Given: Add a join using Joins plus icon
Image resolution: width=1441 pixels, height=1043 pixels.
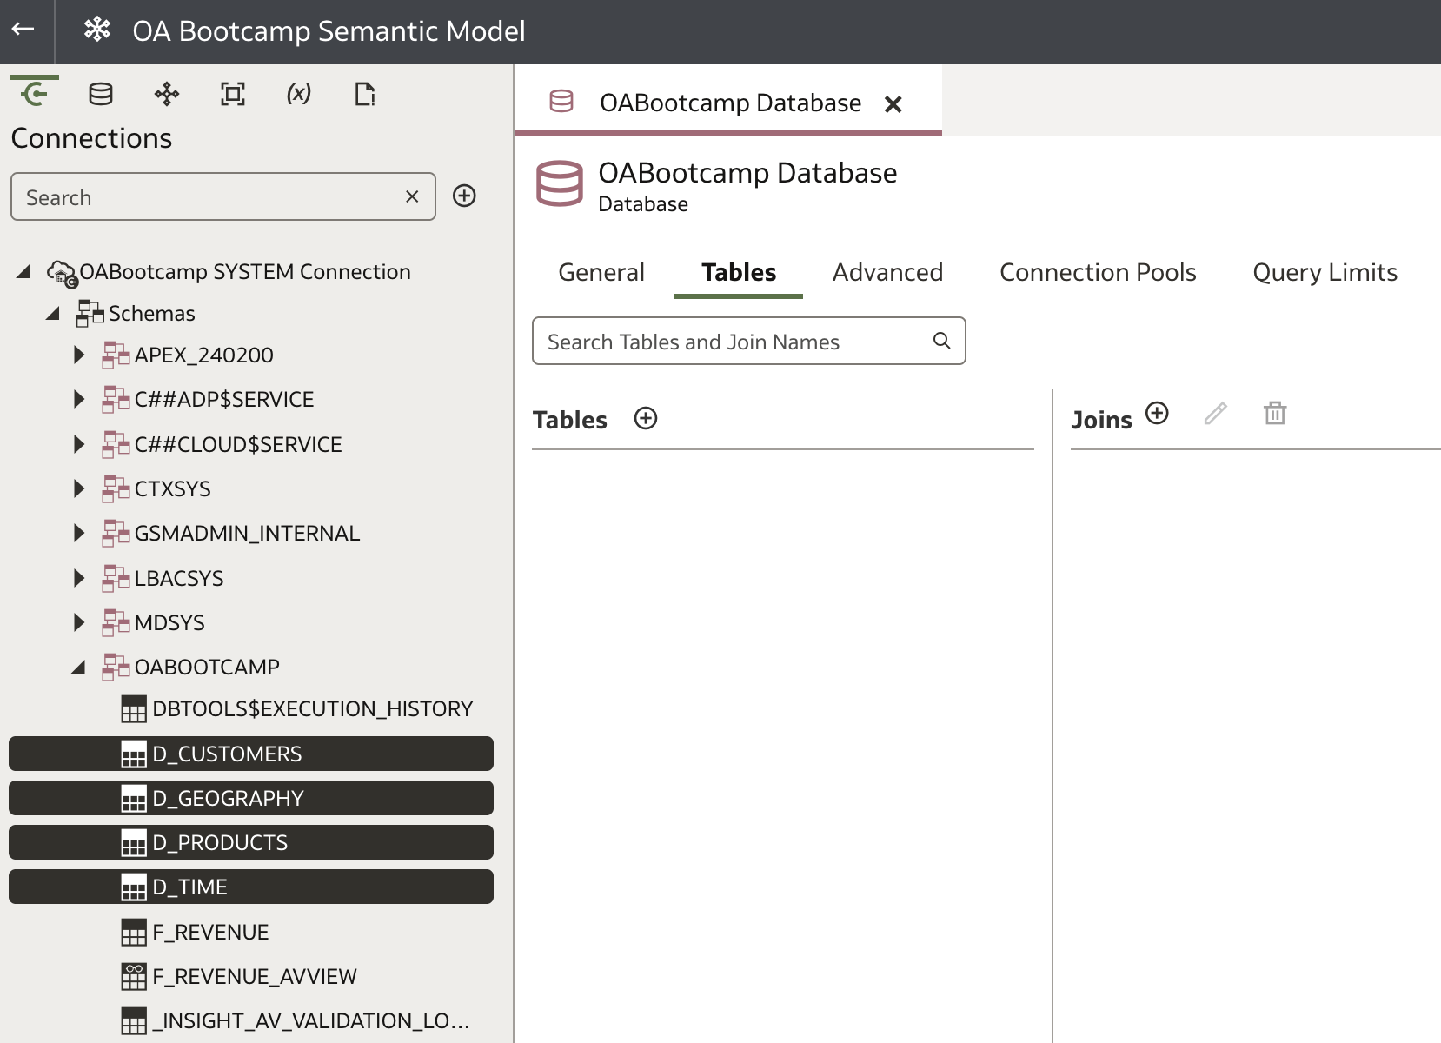Looking at the screenshot, I should 1157,413.
